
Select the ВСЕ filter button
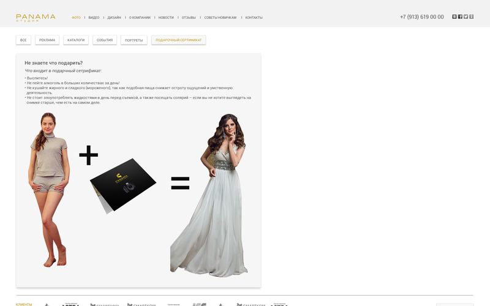[23, 40]
